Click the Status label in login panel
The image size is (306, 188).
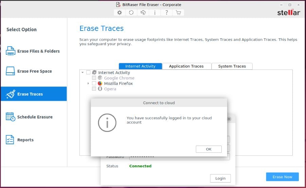point(112,166)
